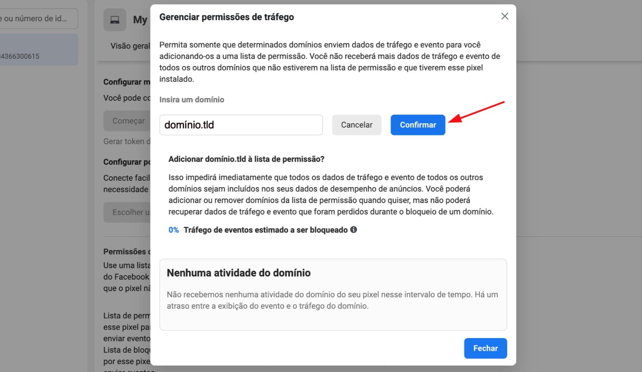Click the info icon beside estimated blocked traffic
This screenshot has width=642, height=372.
coord(354,229)
